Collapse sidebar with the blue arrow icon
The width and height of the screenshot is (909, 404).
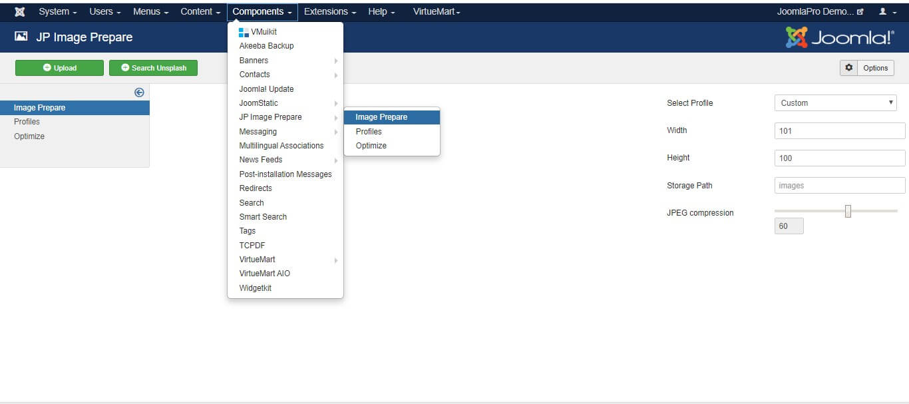pos(139,93)
